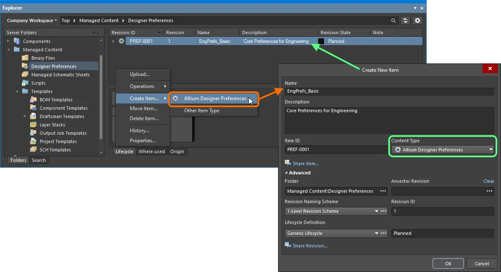Click the Components folder icon

tap(17, 41)
